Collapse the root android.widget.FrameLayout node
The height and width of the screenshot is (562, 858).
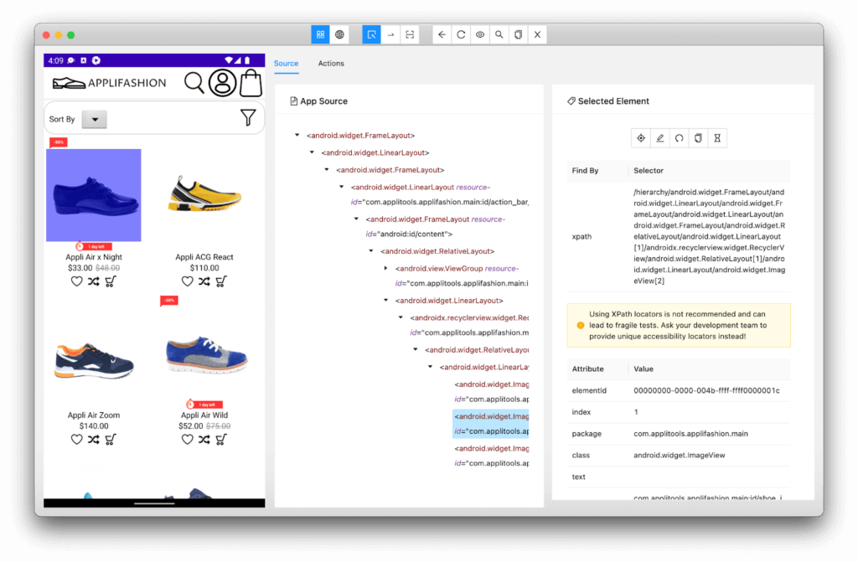[x=297, y=136]
